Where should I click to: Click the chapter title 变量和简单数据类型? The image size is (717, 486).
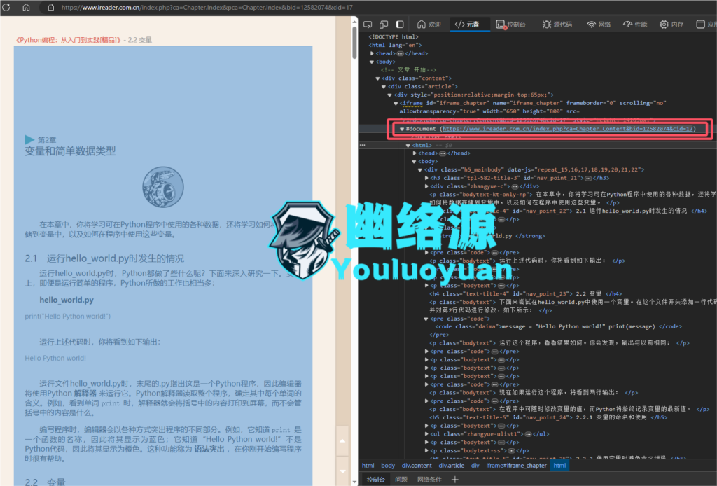(x=70, y=151)
